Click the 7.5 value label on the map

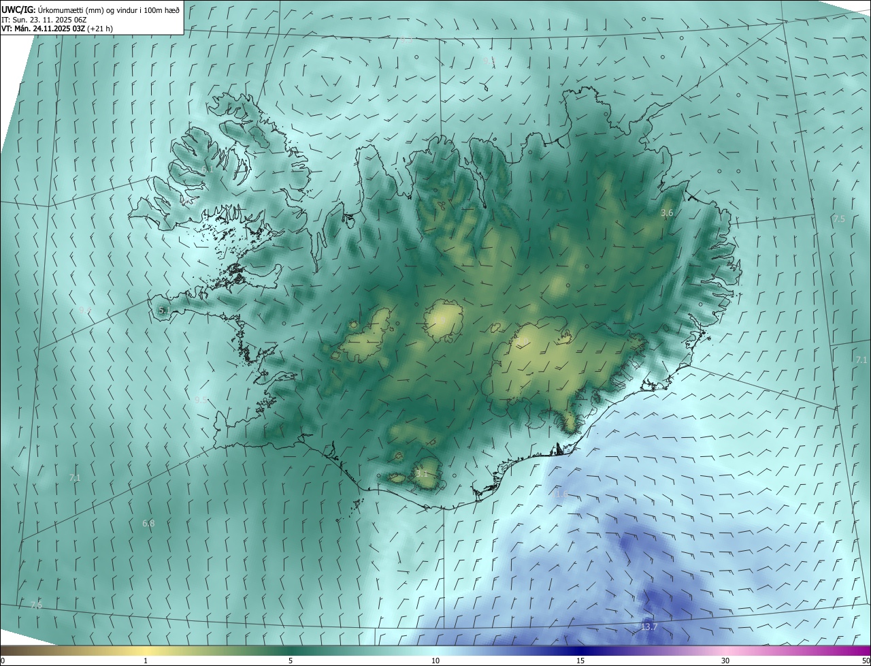pos(838,219)
